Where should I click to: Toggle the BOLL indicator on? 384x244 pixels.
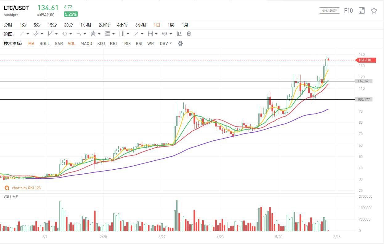coord(44,43)
